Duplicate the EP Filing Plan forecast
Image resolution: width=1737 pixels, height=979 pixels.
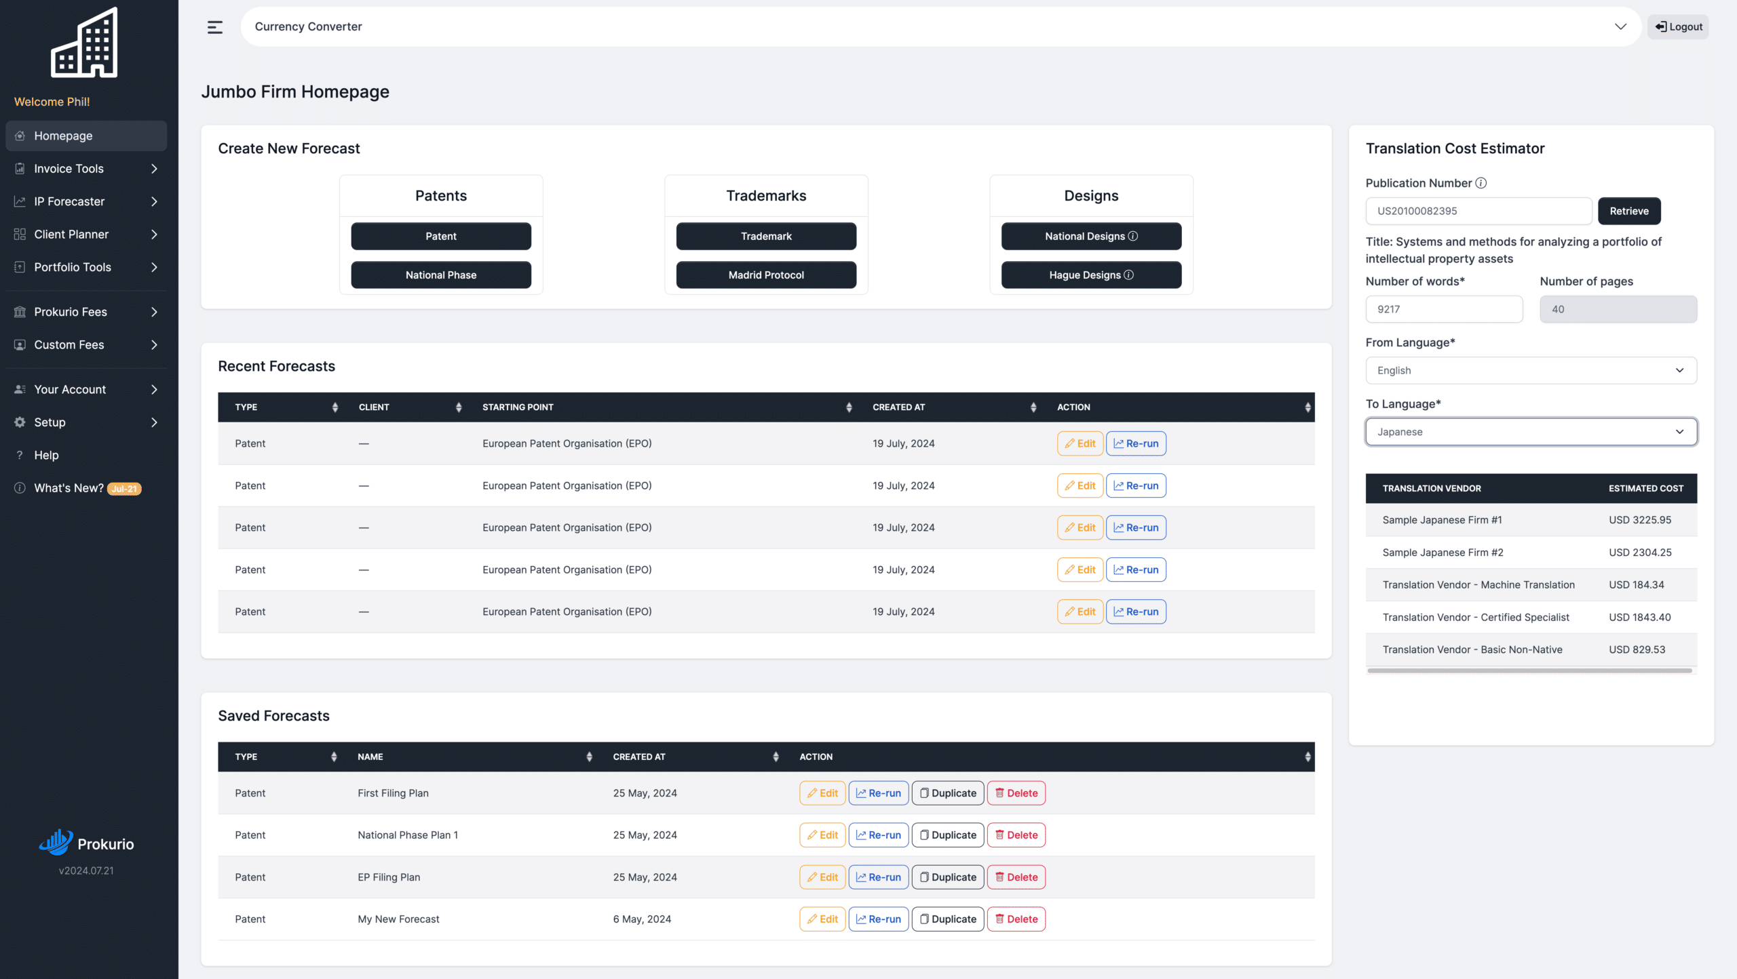point(947,877)
